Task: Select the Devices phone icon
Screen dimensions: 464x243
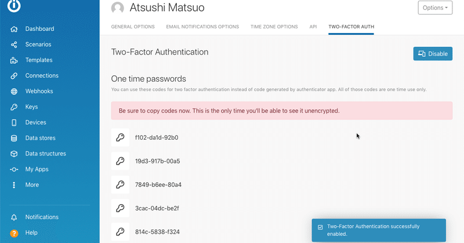Action: point(14,122)
